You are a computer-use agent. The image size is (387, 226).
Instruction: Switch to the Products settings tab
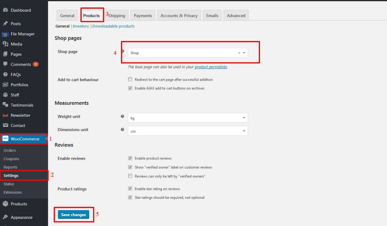click(91, 15)
